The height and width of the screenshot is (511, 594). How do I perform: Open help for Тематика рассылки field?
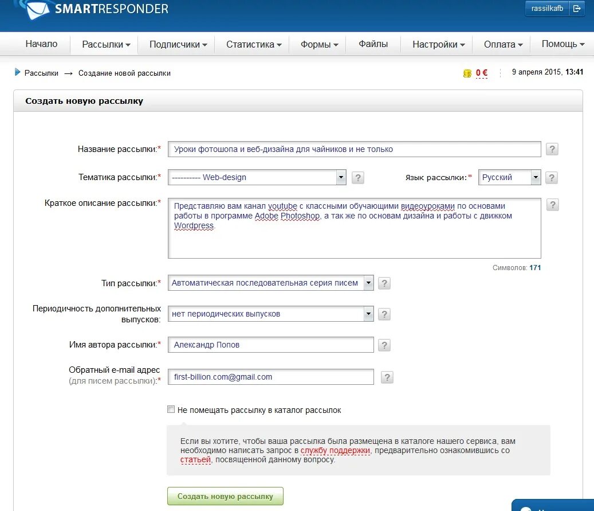(357, 178)
